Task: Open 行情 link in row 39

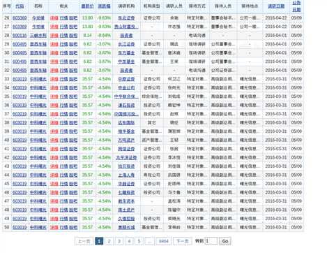Action: pos(63,131)
